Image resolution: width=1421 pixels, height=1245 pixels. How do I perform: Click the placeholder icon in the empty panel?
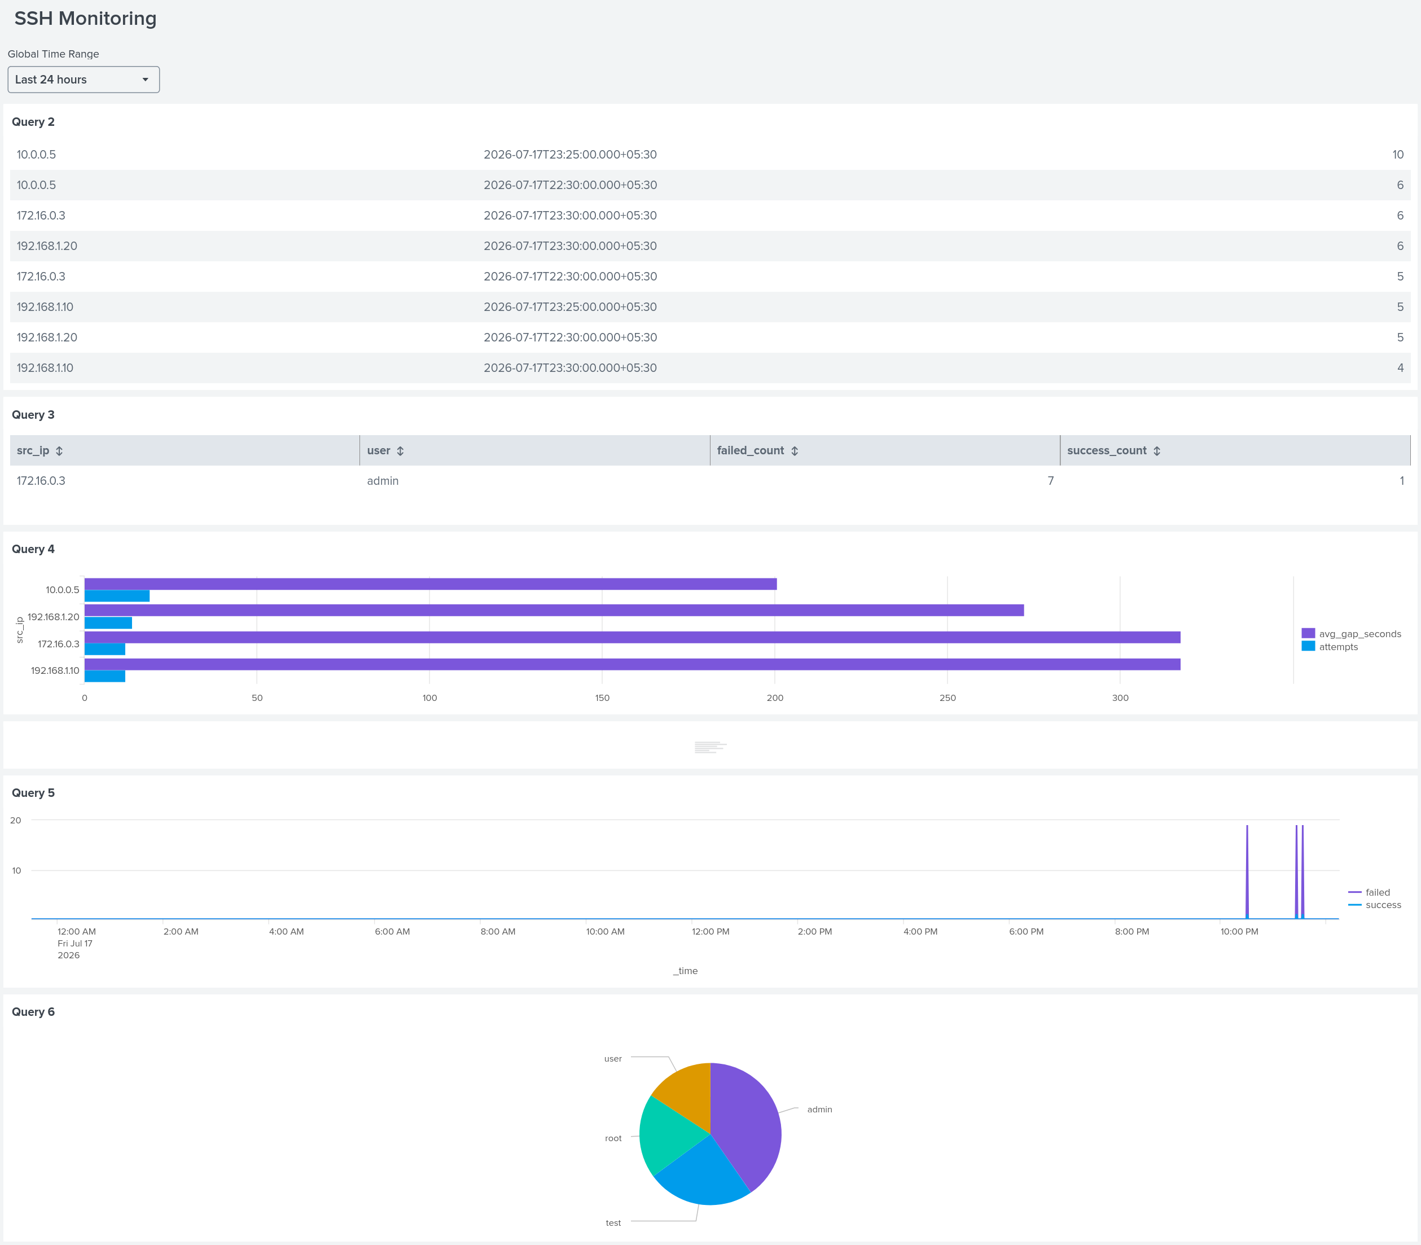click(x=710, y=747)
